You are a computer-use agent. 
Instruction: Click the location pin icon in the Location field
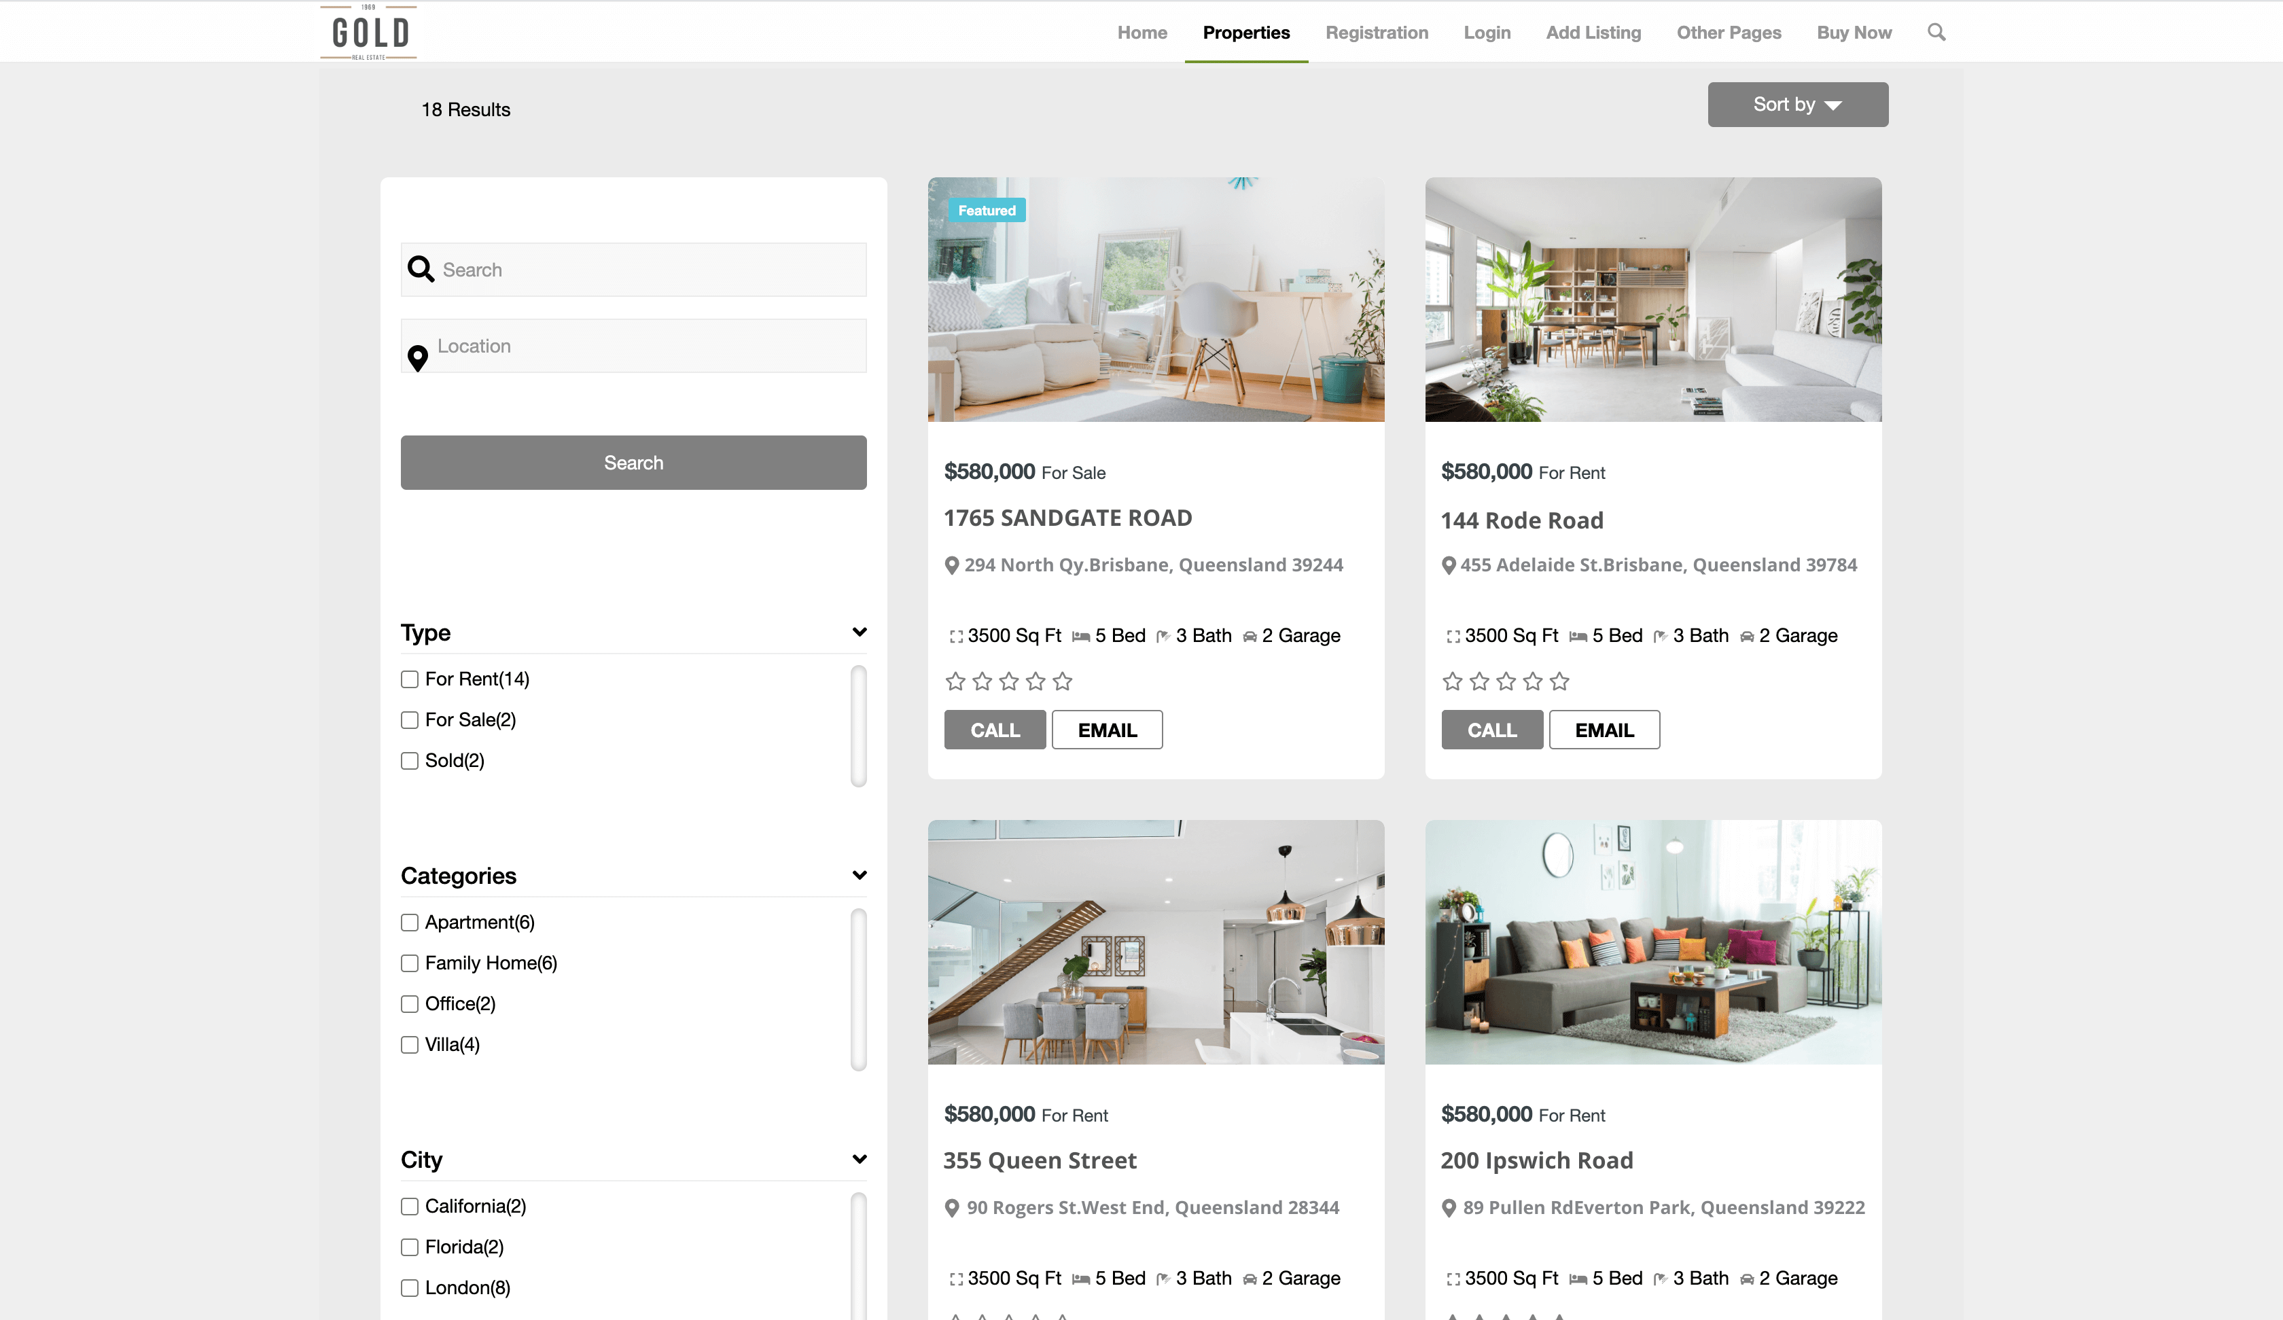tap(418, 359)
